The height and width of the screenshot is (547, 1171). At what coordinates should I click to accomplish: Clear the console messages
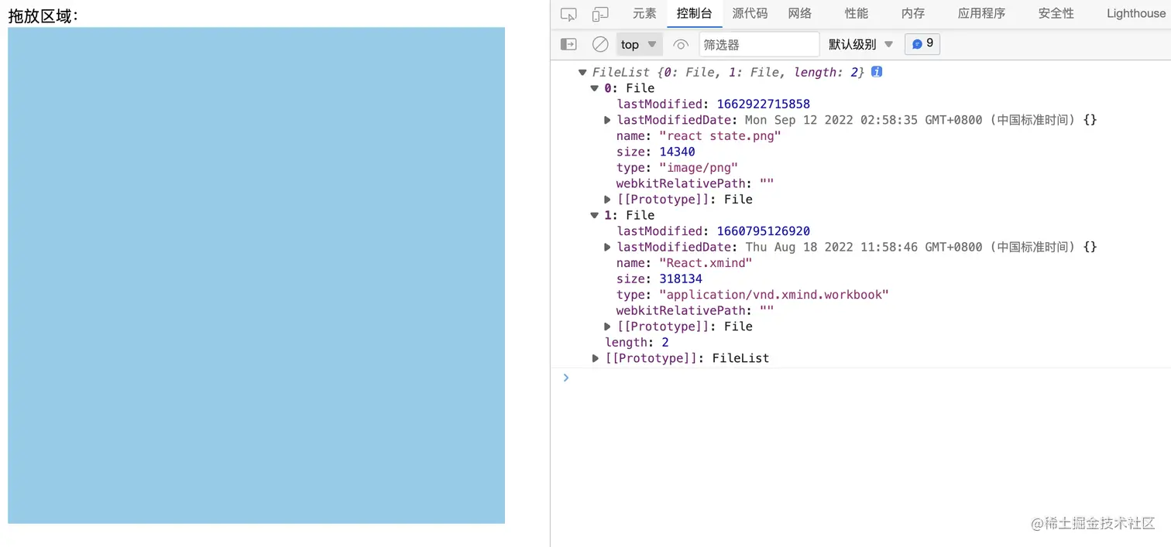599,44
